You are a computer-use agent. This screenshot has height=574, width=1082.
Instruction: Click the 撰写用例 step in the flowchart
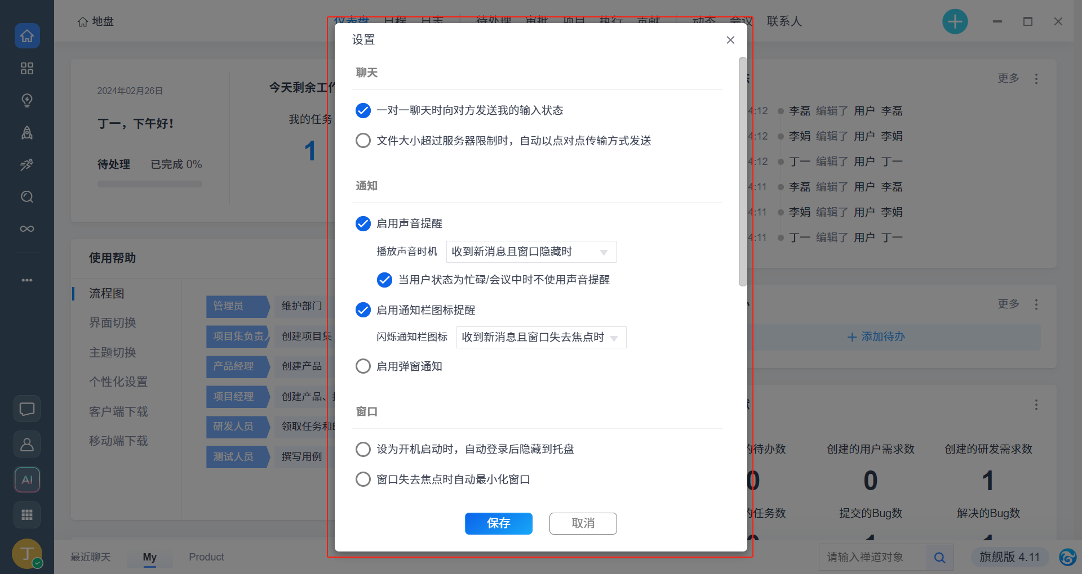[x=302, y=457]
